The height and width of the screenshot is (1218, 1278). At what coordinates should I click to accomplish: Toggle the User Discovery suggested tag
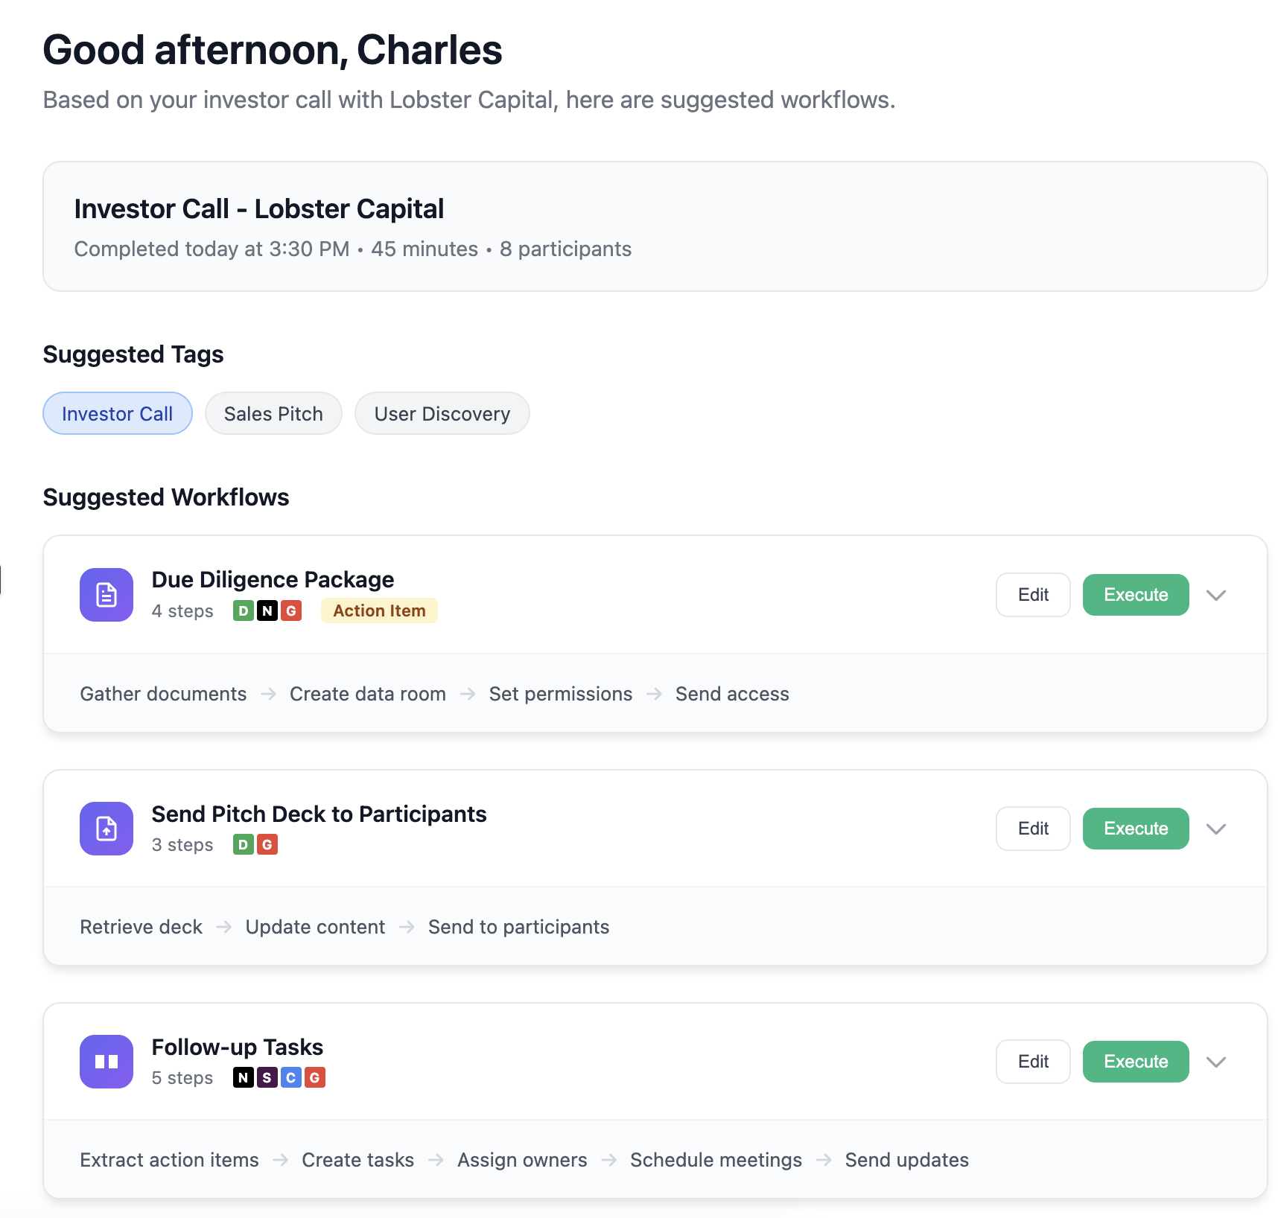[x=442, y=413]
